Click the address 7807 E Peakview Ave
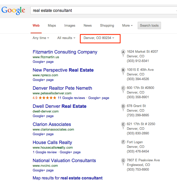The image size is (177, 182). click(x=143, y=160)
